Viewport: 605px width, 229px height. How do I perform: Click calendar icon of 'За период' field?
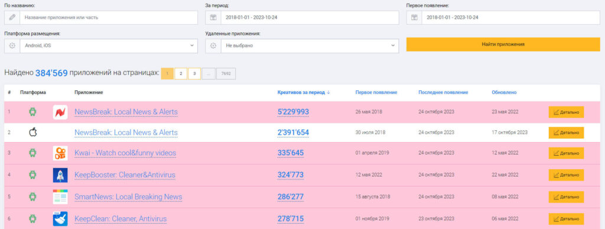tap(213, 17)
